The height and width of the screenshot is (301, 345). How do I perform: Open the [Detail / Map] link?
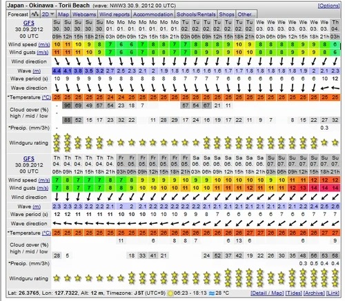point(267,293)
